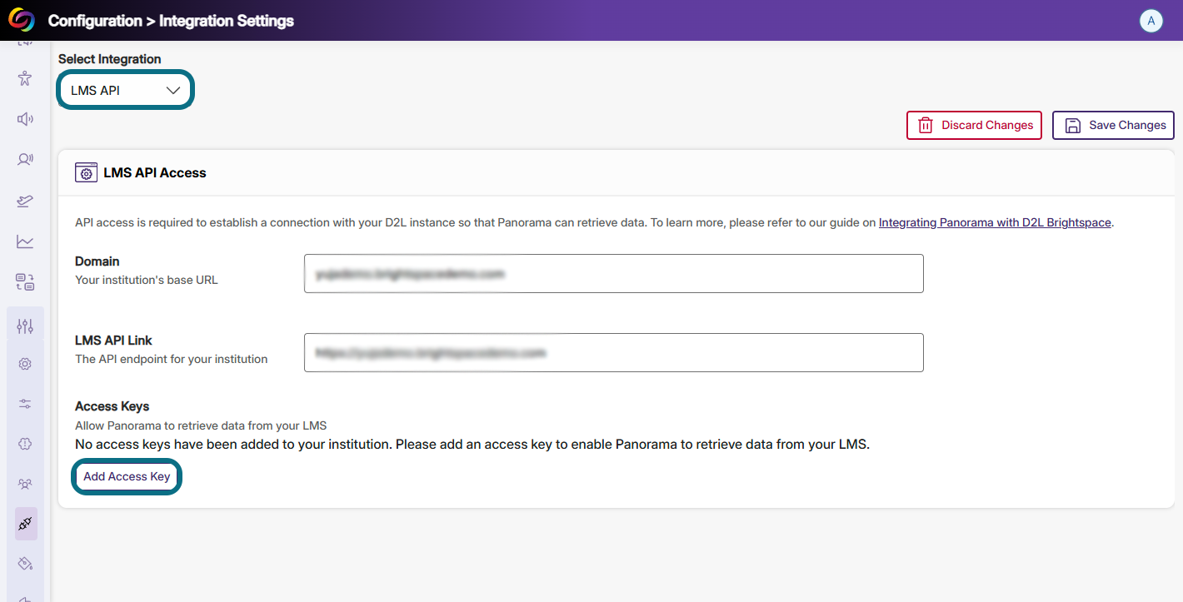Click the LMS API Link input field

[614, 352]
